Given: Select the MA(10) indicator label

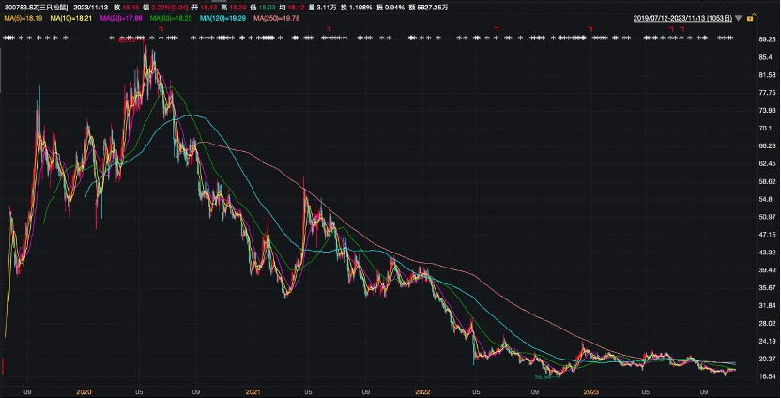Looking at the screenshot, I should click(x=65, y=17).
